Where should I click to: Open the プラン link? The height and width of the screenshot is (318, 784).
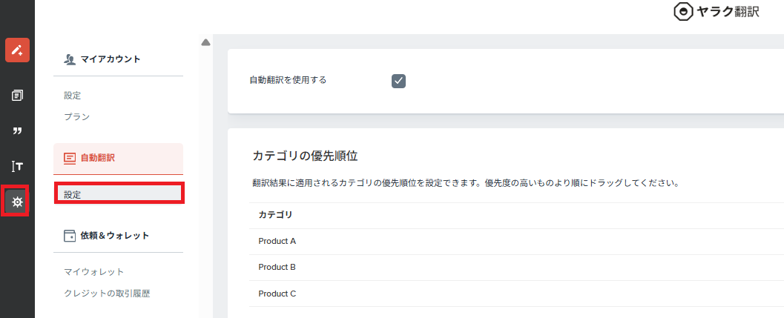[77, 116]
